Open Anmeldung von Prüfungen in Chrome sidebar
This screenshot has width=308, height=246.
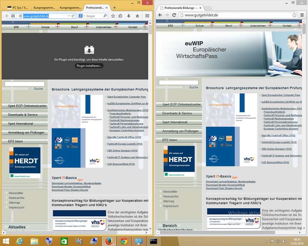(179, 131)
